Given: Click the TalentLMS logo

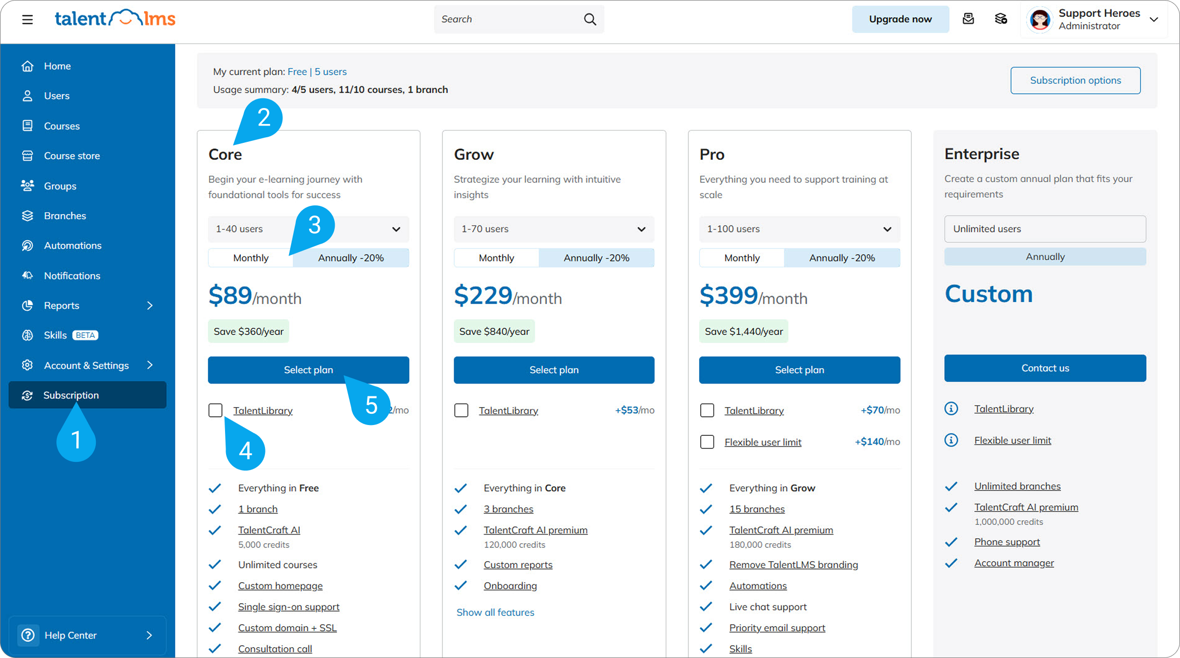Looking at the screenshot, I should point(115,18).
